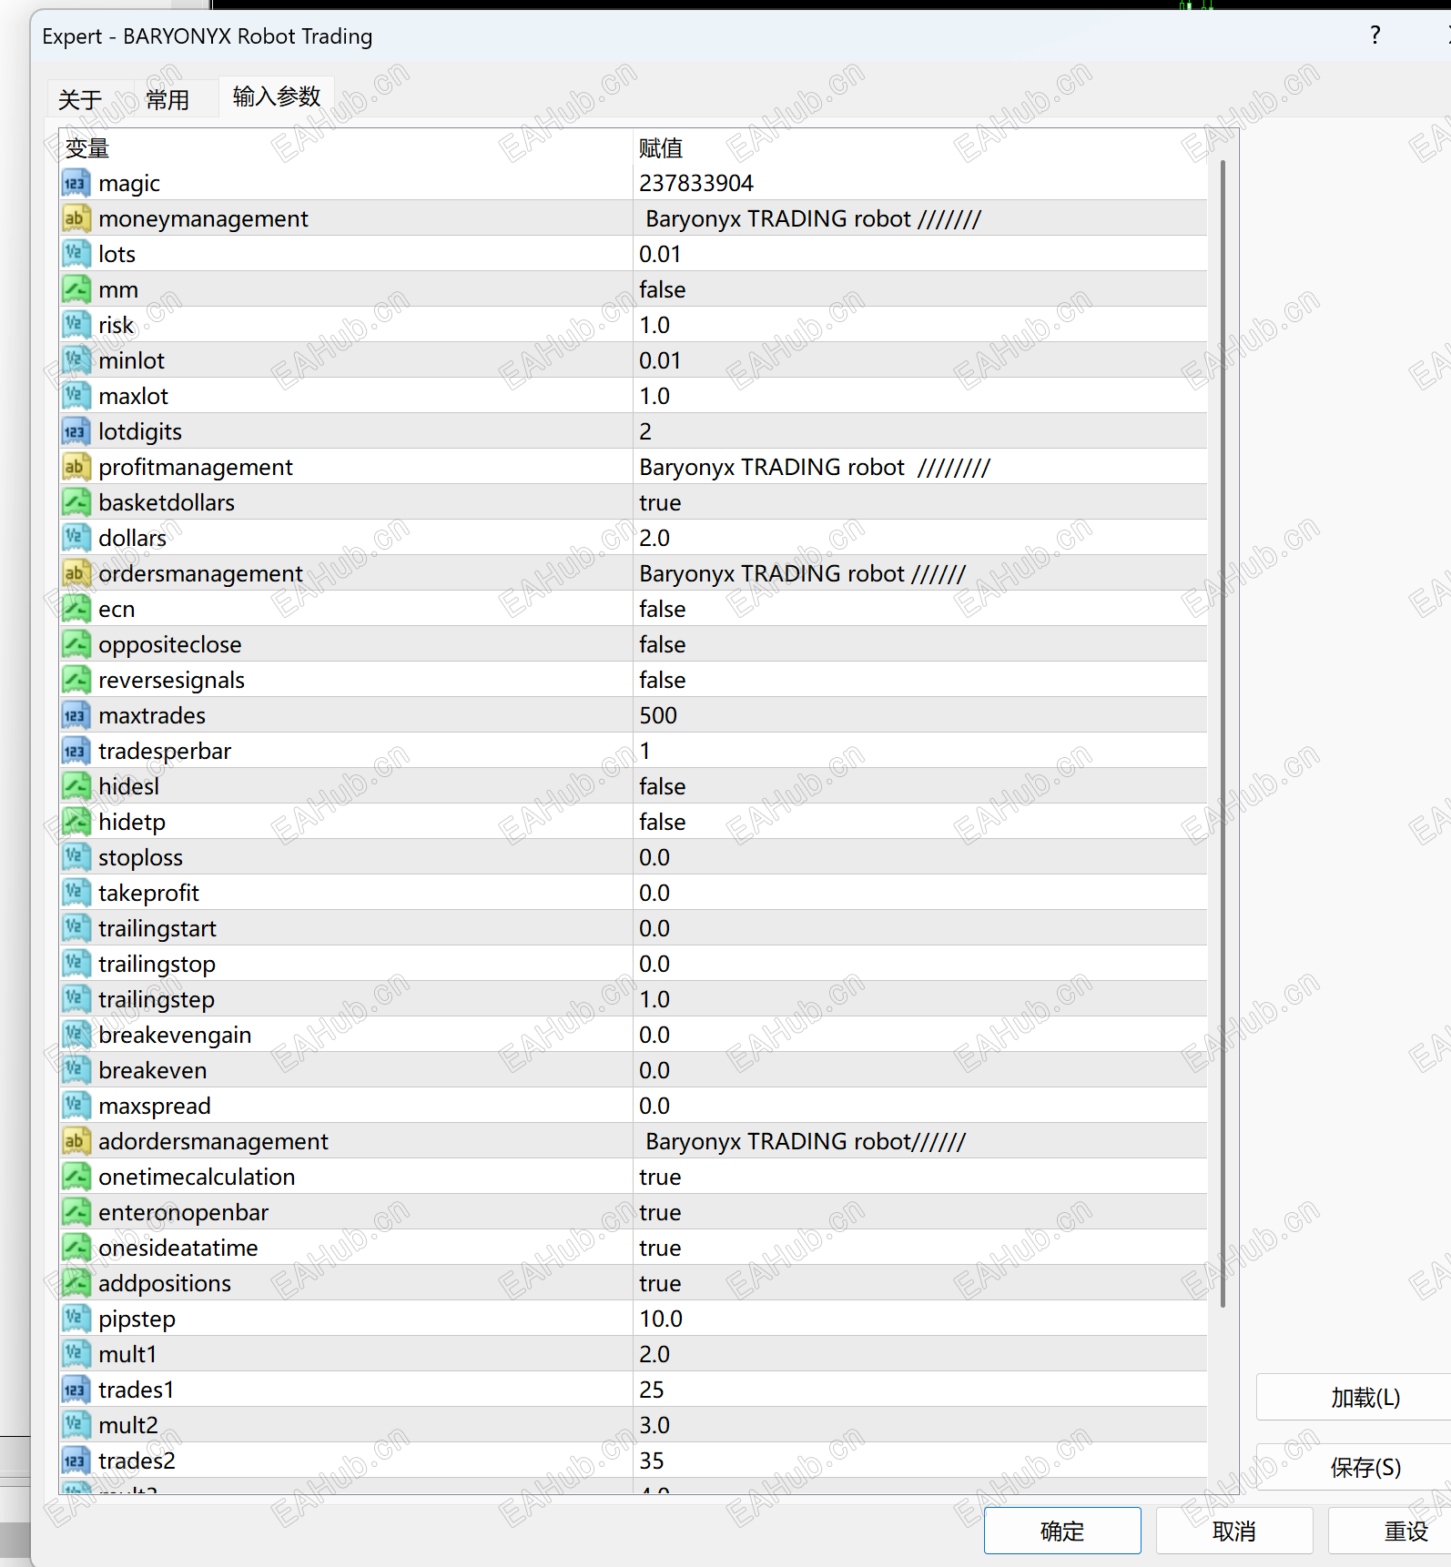The height and width of the screenshot is (1567, 1451).
Task: Click the string icon beside profitmanagement
Action: tap(76, 467)
